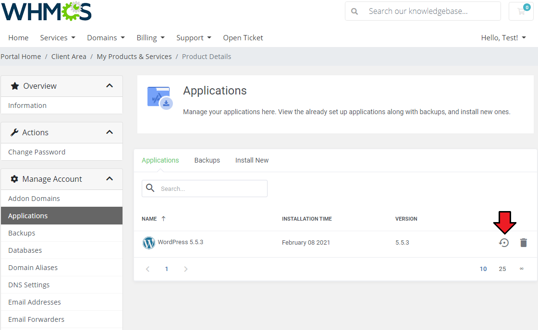
Task: Click the Overview star icon
Action: pyautogui.click(x=15, y=86)
